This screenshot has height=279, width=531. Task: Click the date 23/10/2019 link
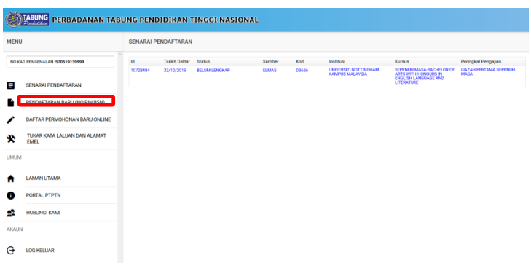coord(175,71)
